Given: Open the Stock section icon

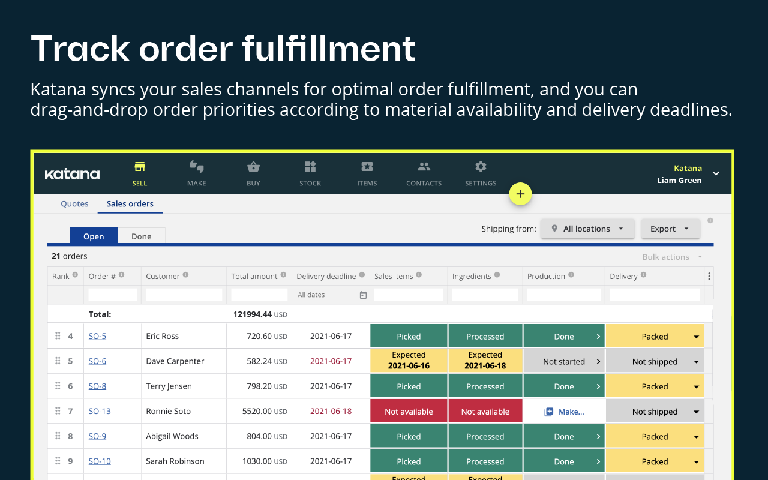Looking at the screenshot, I should (x=310, y=166).
